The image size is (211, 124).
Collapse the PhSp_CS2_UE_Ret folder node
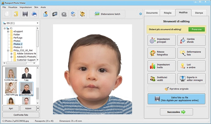tap(8, 50)
